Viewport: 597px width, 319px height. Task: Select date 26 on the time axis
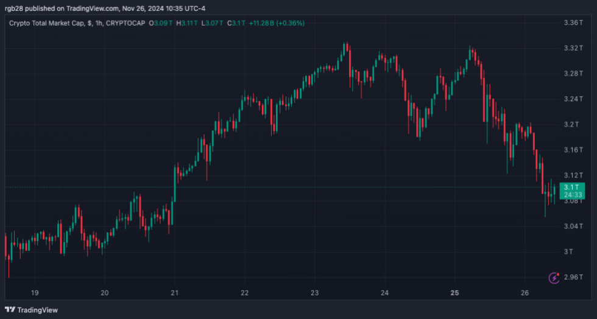(x=525, y=293)
